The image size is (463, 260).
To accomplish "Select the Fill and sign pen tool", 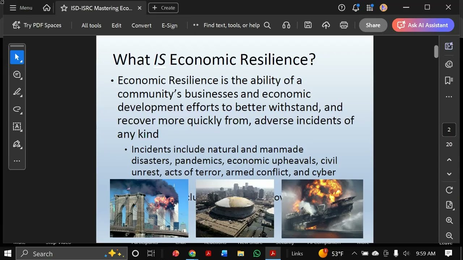I will 17,144.
